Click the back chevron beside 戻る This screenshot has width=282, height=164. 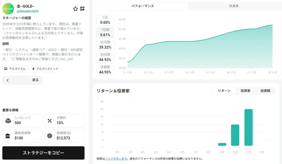point(7,80)
